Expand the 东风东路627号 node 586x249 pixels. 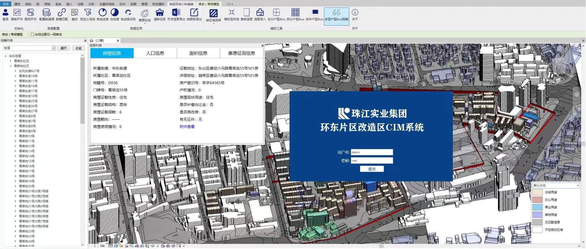point(16,71)
